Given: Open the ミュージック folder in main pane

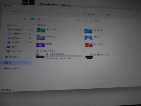Looking at the screenshot, I should point(94,45).
